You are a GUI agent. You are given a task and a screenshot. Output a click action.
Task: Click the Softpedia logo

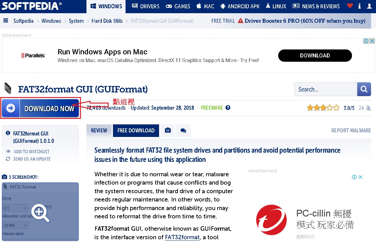click(x=32, y=6)
